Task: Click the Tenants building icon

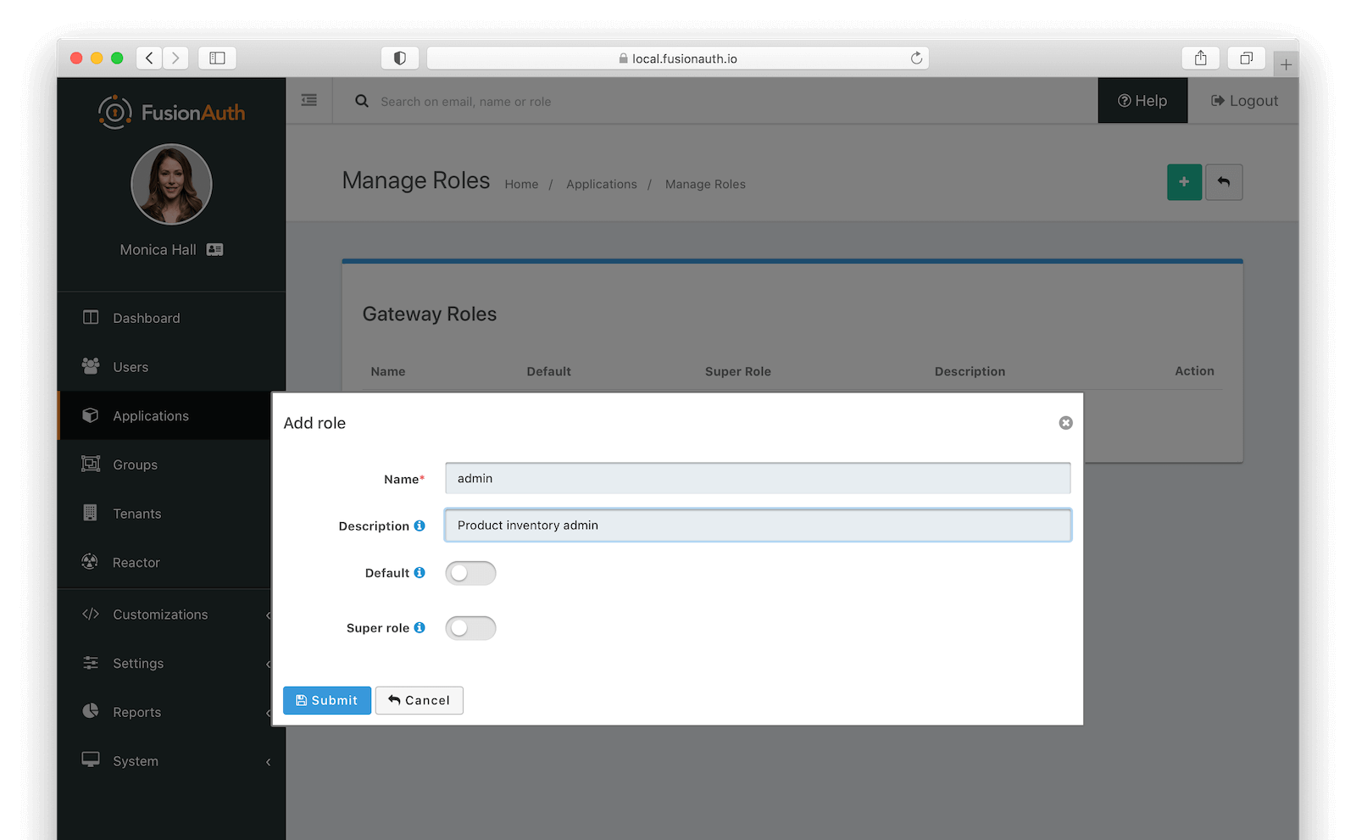Action: pos(90,512)
